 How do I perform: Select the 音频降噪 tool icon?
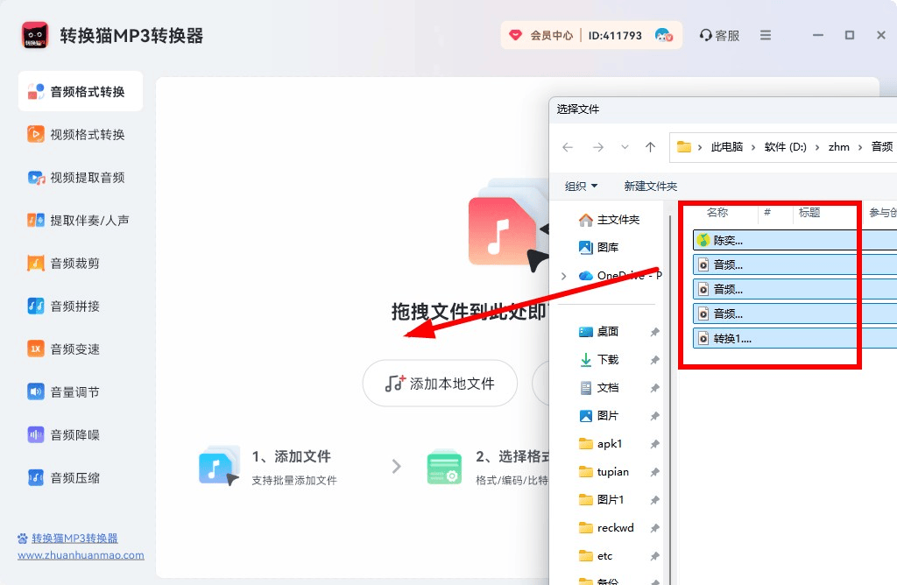(36, 435)
